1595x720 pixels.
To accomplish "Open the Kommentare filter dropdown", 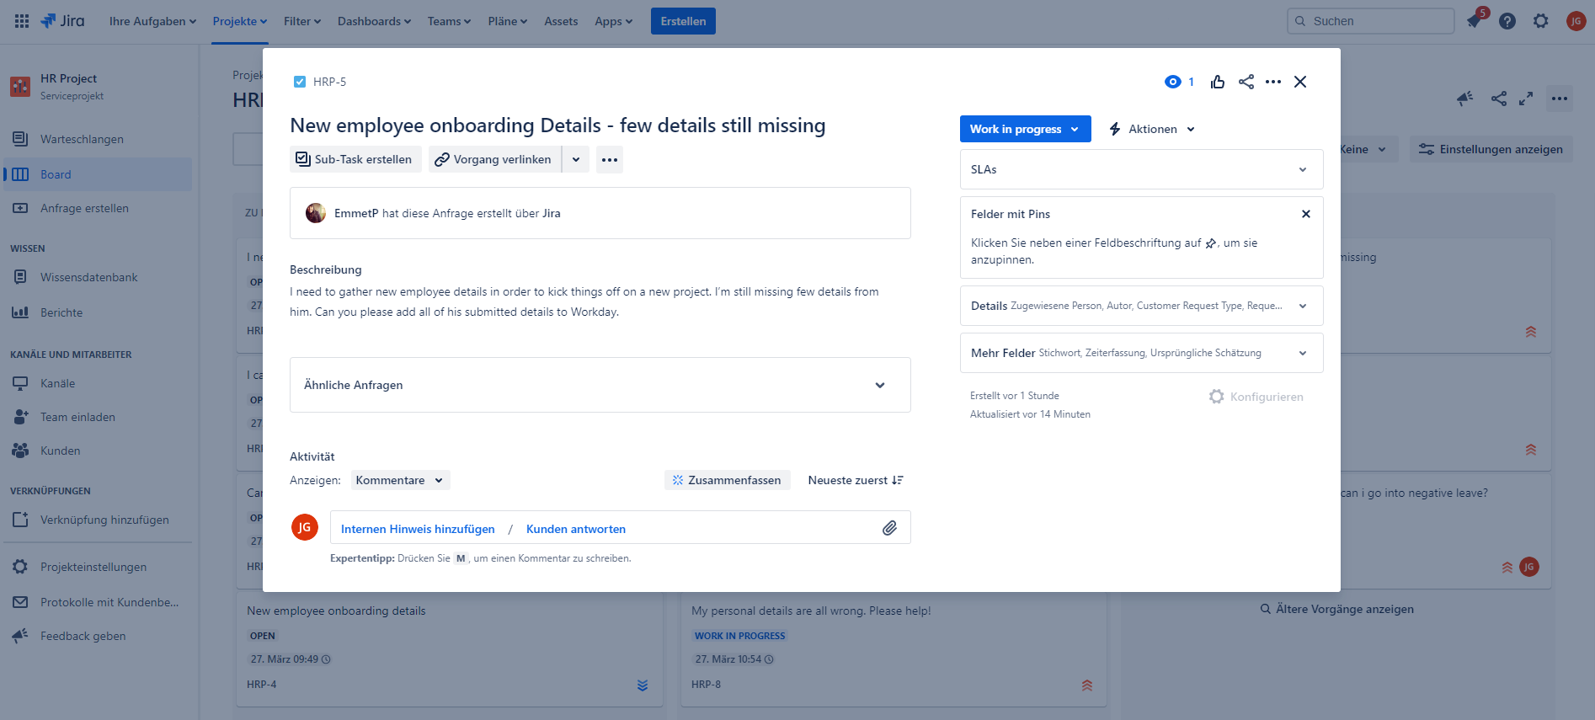I will [400, 480].
